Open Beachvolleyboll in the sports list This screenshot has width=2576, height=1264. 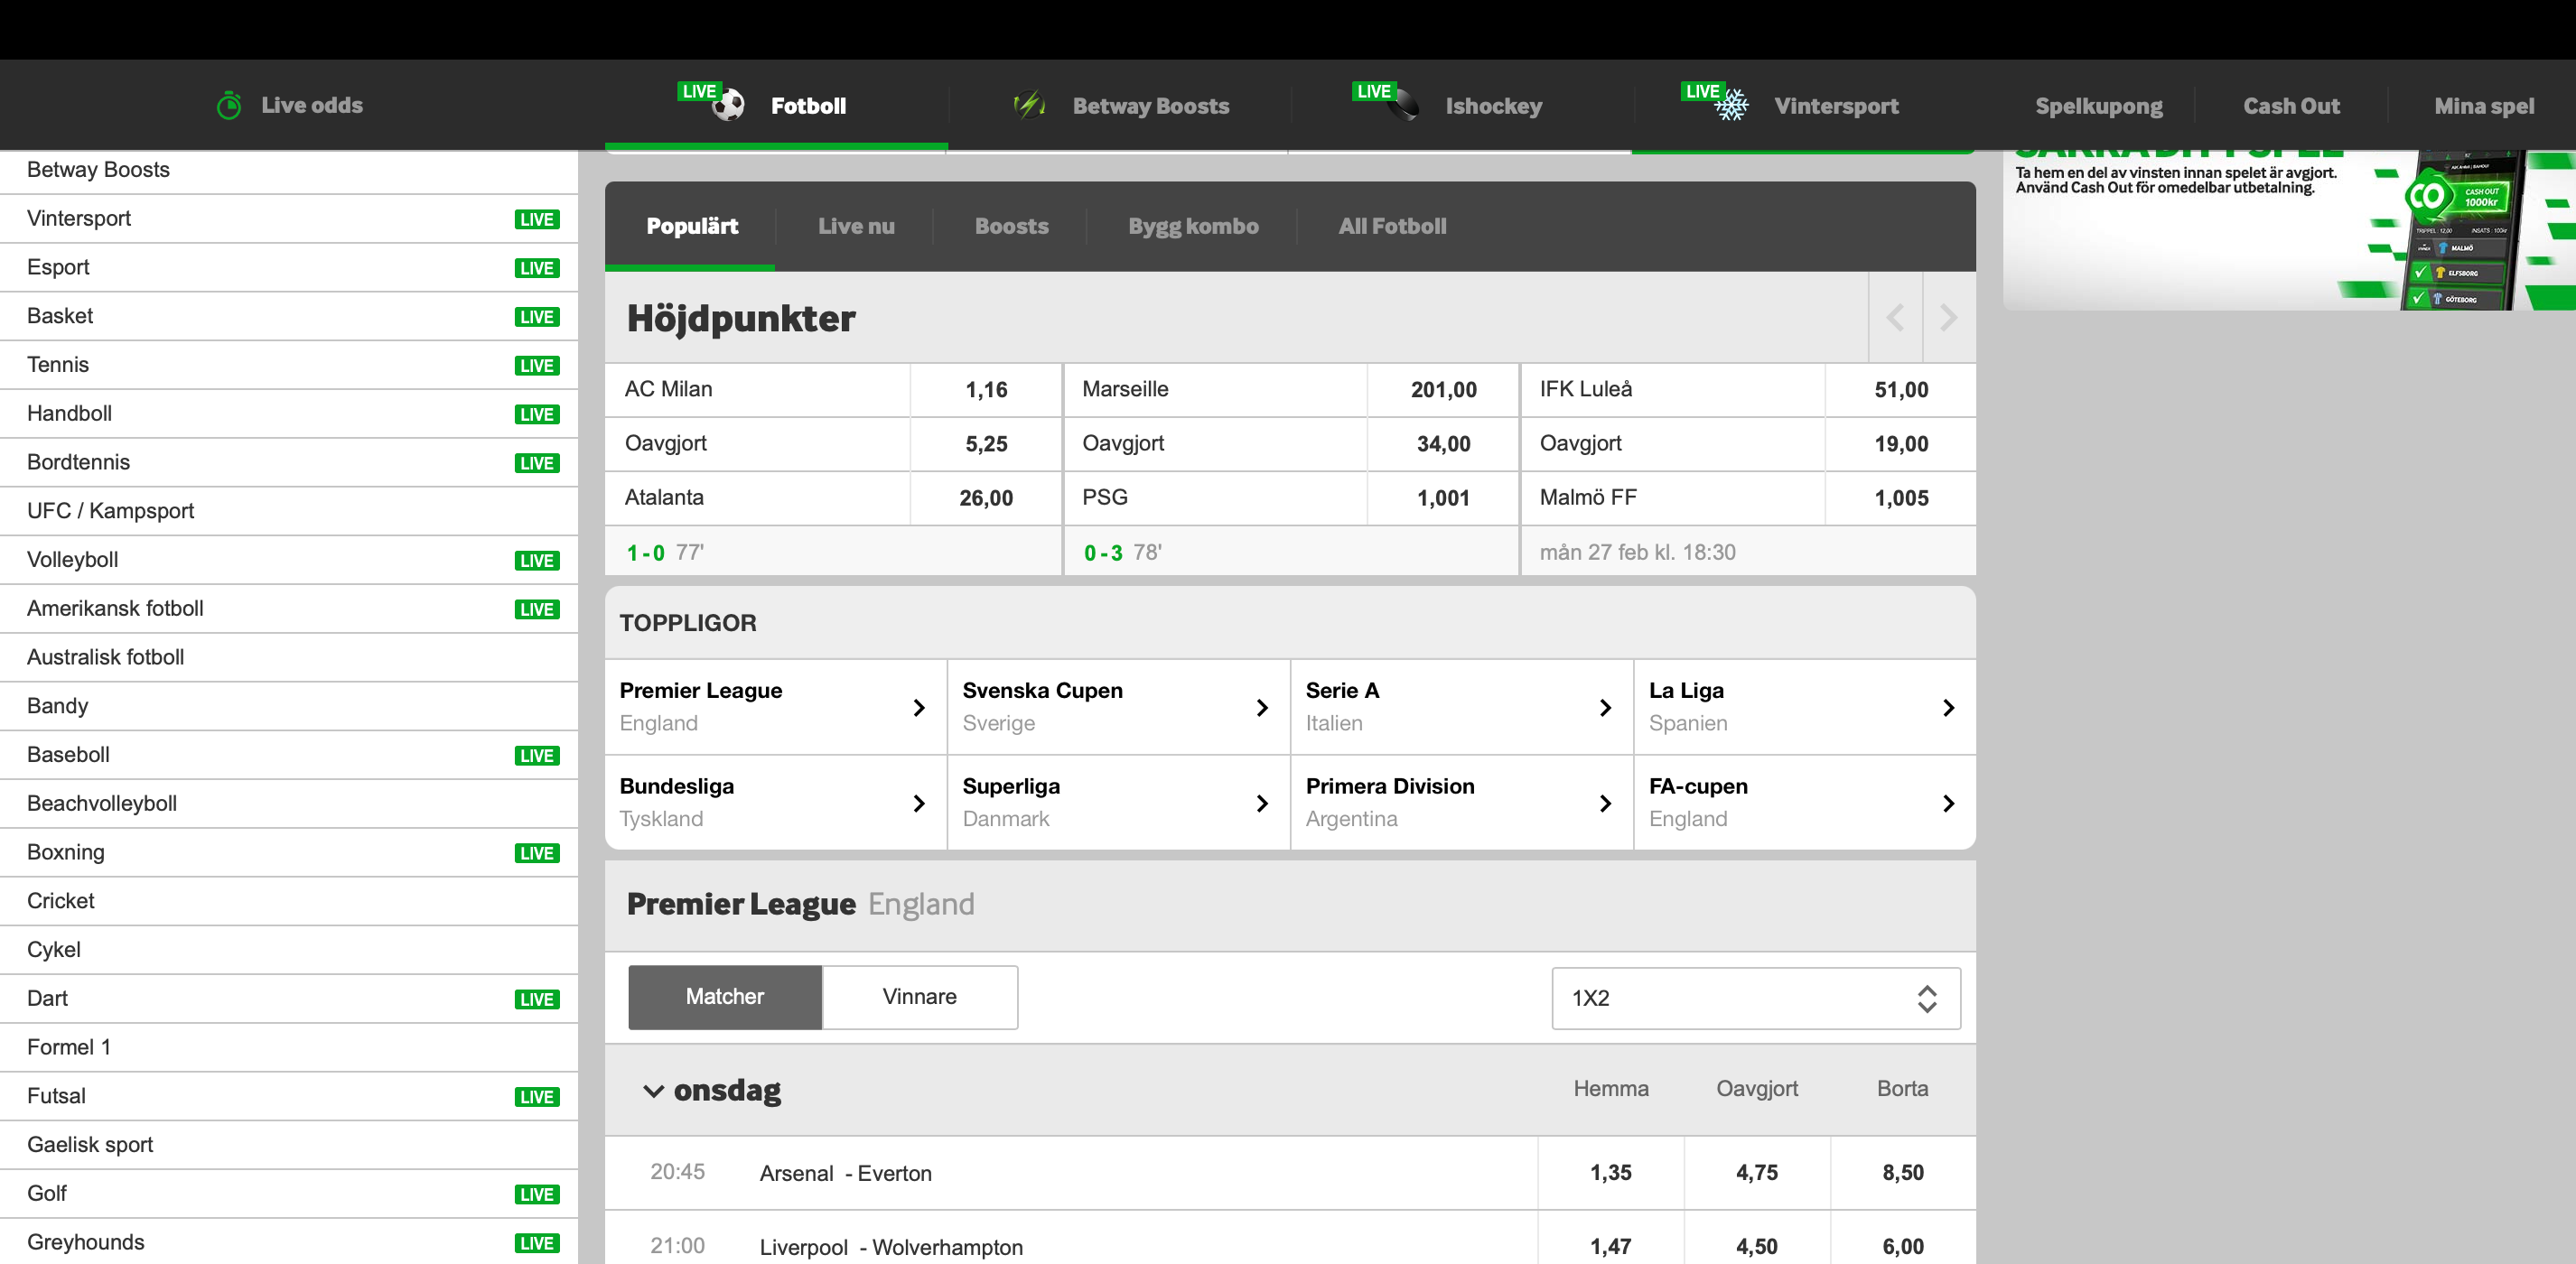click(x=289, y=804)
